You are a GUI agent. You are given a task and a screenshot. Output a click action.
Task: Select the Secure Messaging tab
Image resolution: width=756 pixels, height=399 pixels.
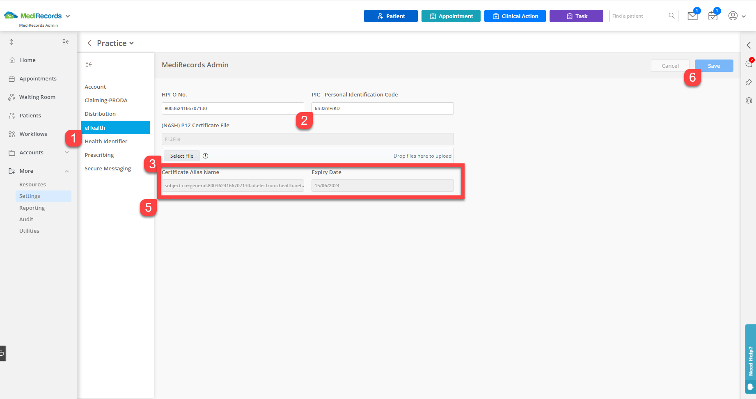pos(108,168)
